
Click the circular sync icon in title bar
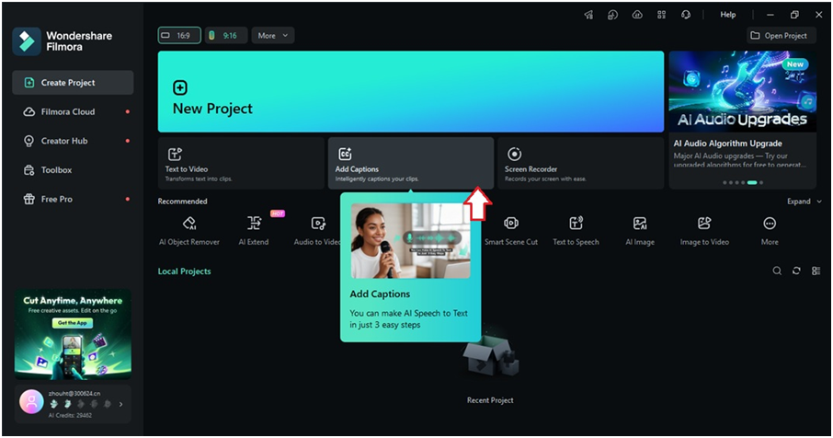click(612, 15)
